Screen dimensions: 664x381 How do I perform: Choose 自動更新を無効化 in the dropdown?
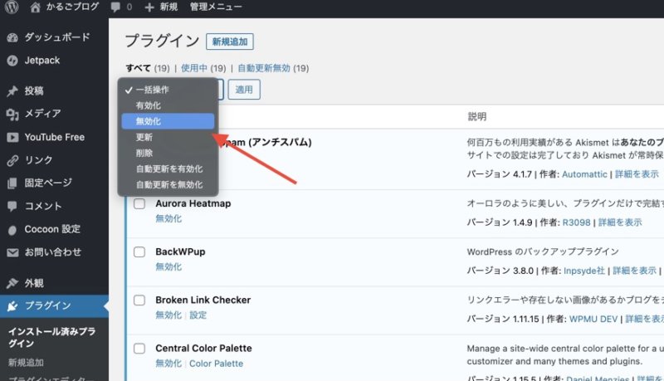point(168,184)
